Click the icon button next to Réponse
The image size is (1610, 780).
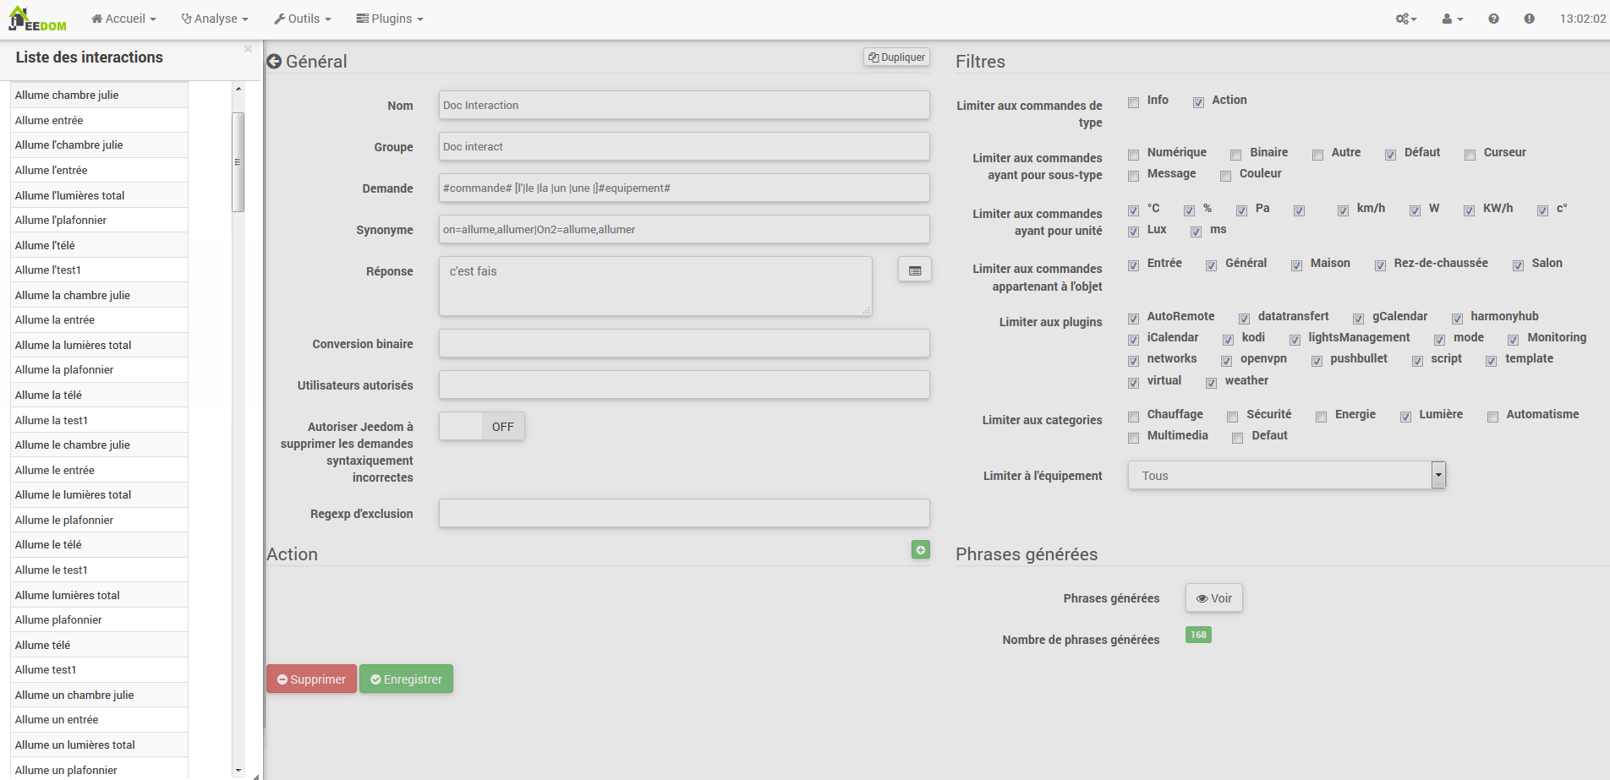coord(914,270)
